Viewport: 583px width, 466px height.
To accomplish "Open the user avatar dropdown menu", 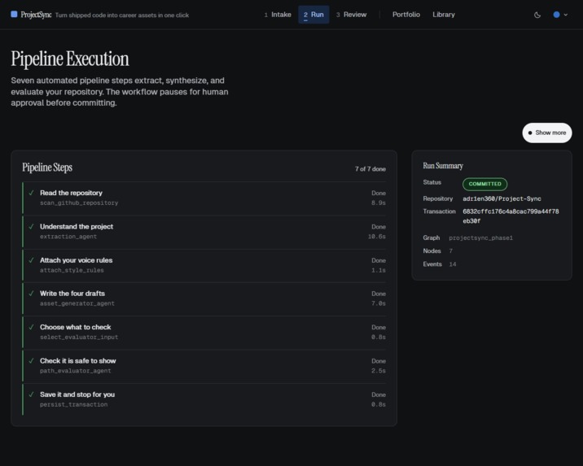I will (x=560, y=15).
